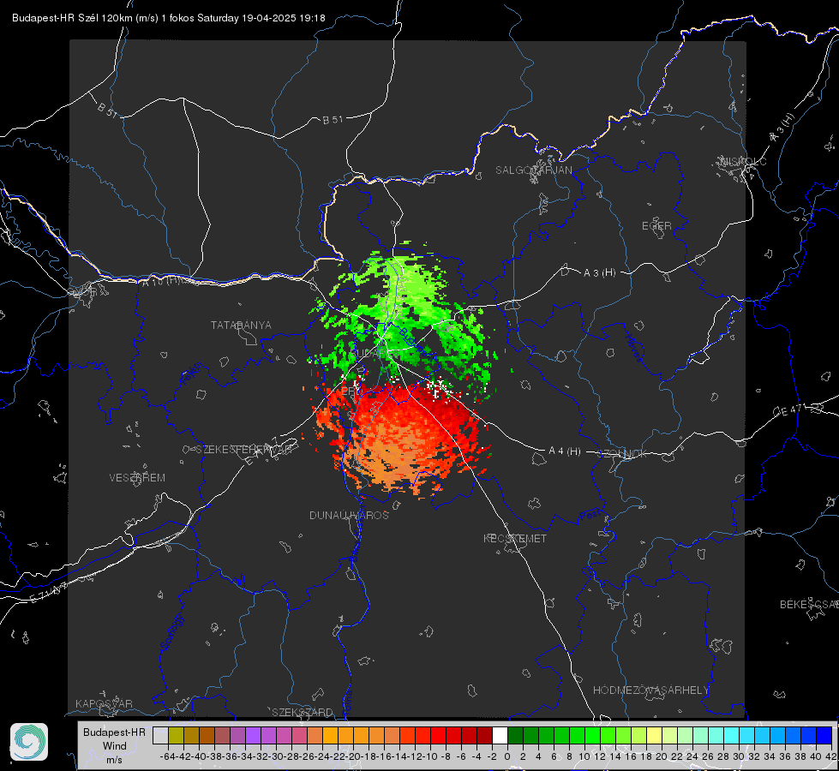The width and height of the screenshot is (839, 771).
Task: Click the SZEKSZÁRD city label
Action: click(x=303, y=712)
